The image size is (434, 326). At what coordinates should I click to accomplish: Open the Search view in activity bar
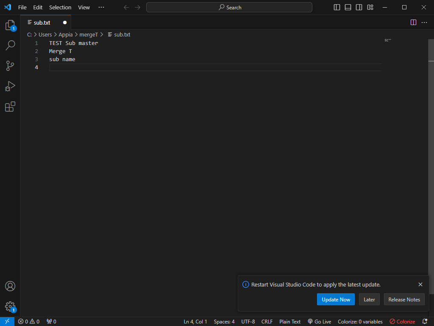(x=10, y=45)
